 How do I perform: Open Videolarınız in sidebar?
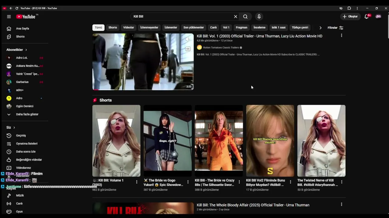click(x=24, y=168)
